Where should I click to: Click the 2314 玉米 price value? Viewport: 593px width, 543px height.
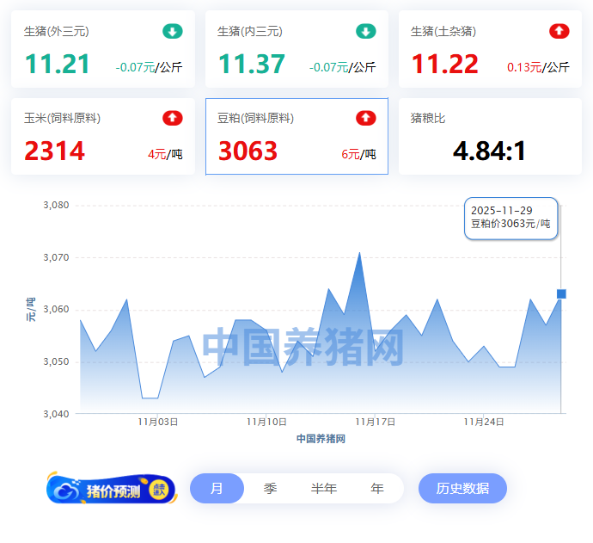[x=55, y=151]
